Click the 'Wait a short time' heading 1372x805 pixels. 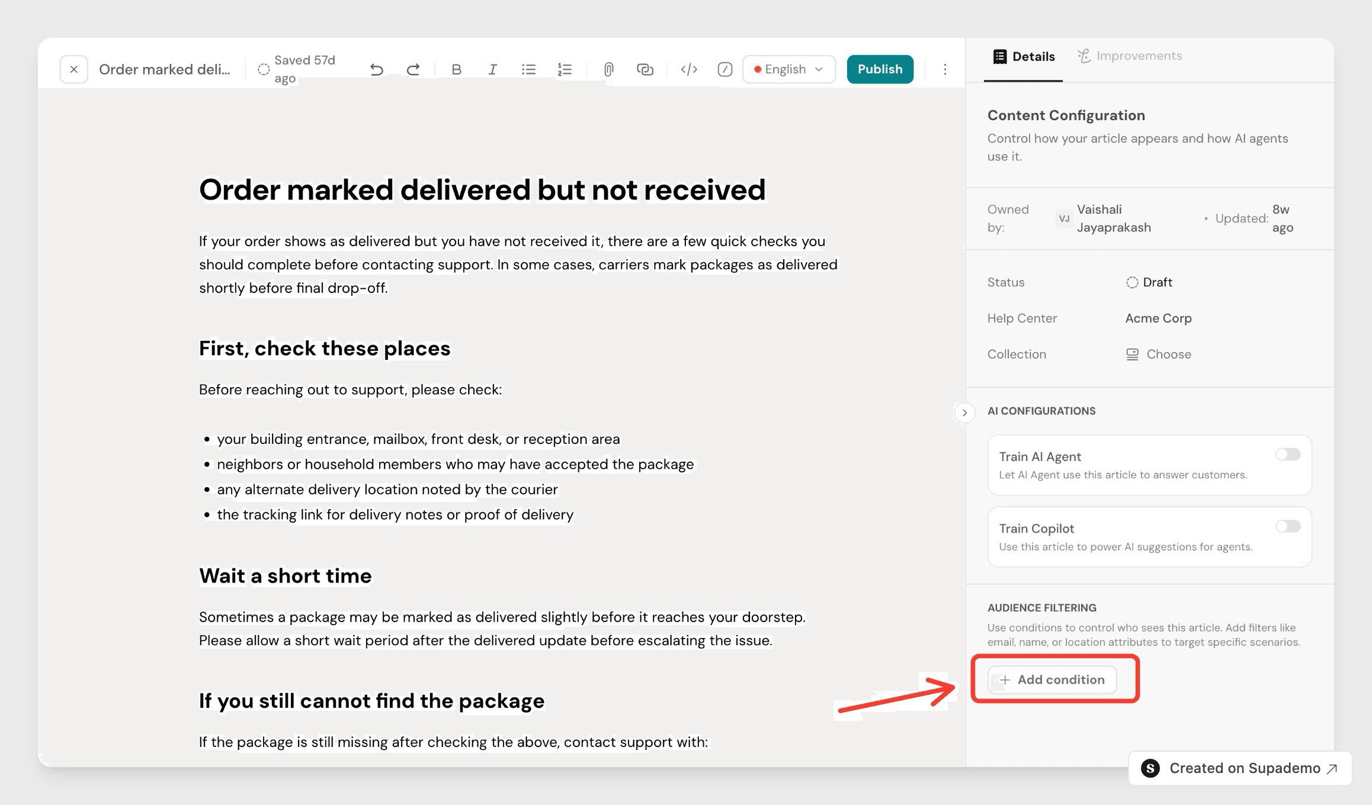click(x=286, y=576)
